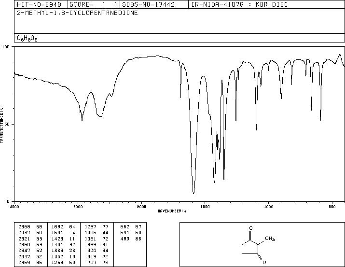
Task: Click the peak table entry 2937
Action: [24, 232]
